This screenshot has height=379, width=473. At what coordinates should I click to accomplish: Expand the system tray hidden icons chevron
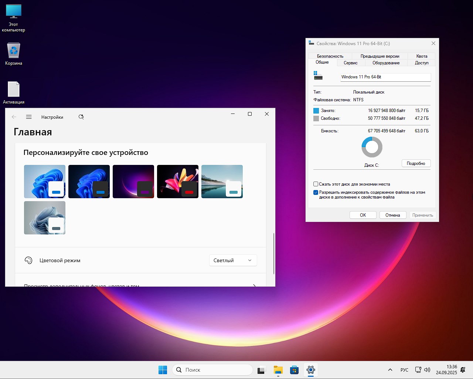tap(390, 370)
